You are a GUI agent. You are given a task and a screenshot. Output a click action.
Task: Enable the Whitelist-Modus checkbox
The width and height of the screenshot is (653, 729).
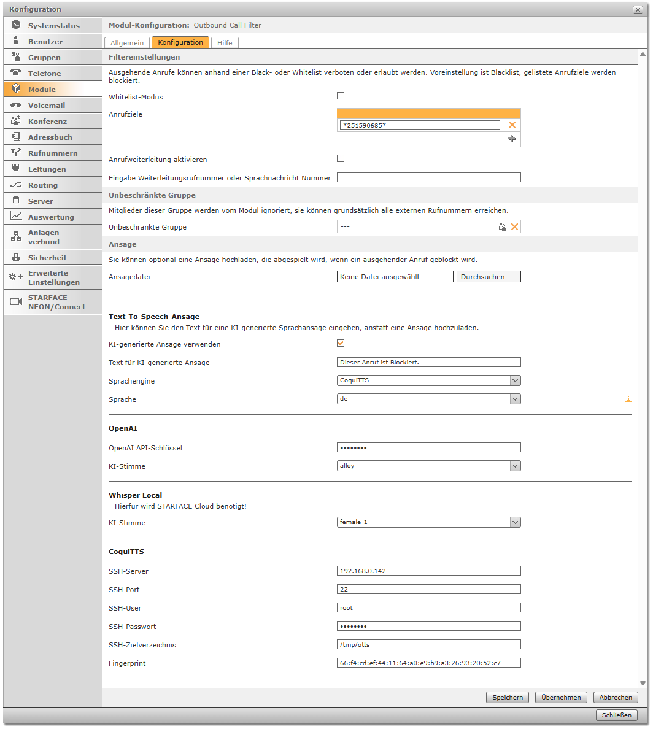[341, 96]
